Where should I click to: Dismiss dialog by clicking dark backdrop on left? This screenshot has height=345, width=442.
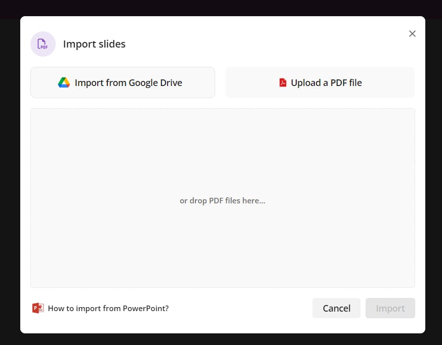pyautogui.click(x=10, y=177)
